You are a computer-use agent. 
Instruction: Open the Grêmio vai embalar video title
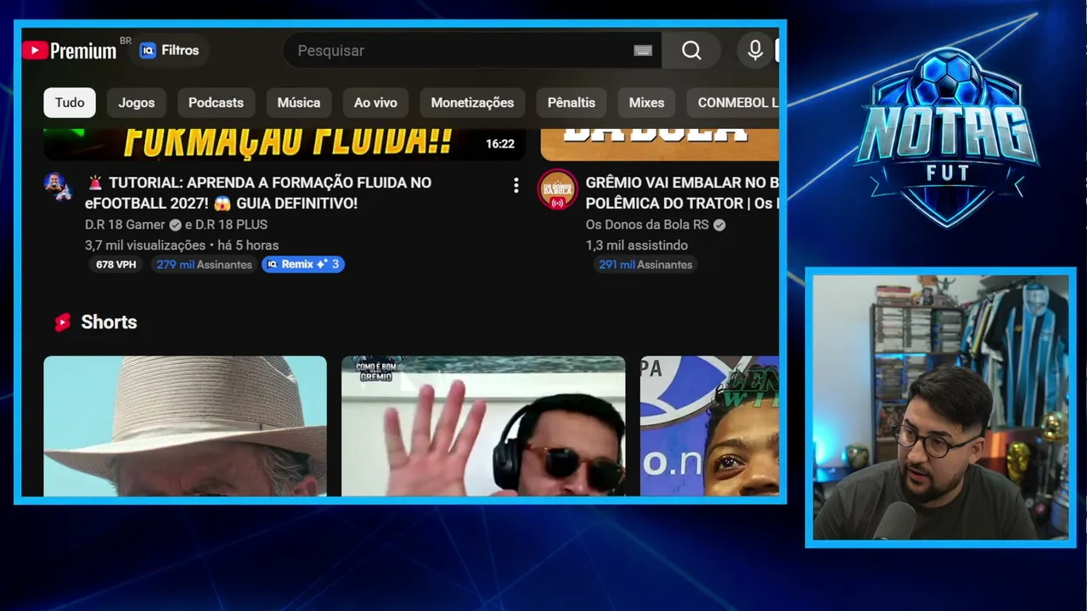[682, 193]
